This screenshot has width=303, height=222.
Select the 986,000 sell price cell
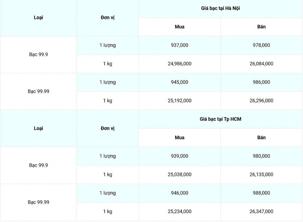261,82
